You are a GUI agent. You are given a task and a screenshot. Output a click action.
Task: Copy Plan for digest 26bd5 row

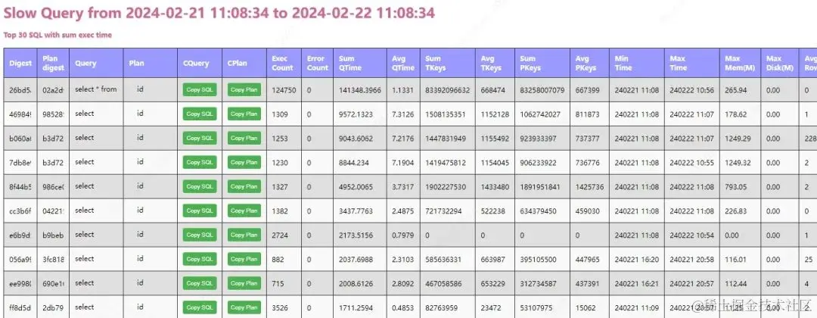[244, 90]
